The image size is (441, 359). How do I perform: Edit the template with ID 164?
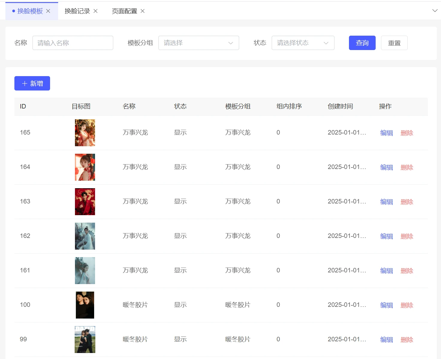click(x=386, y=167)
